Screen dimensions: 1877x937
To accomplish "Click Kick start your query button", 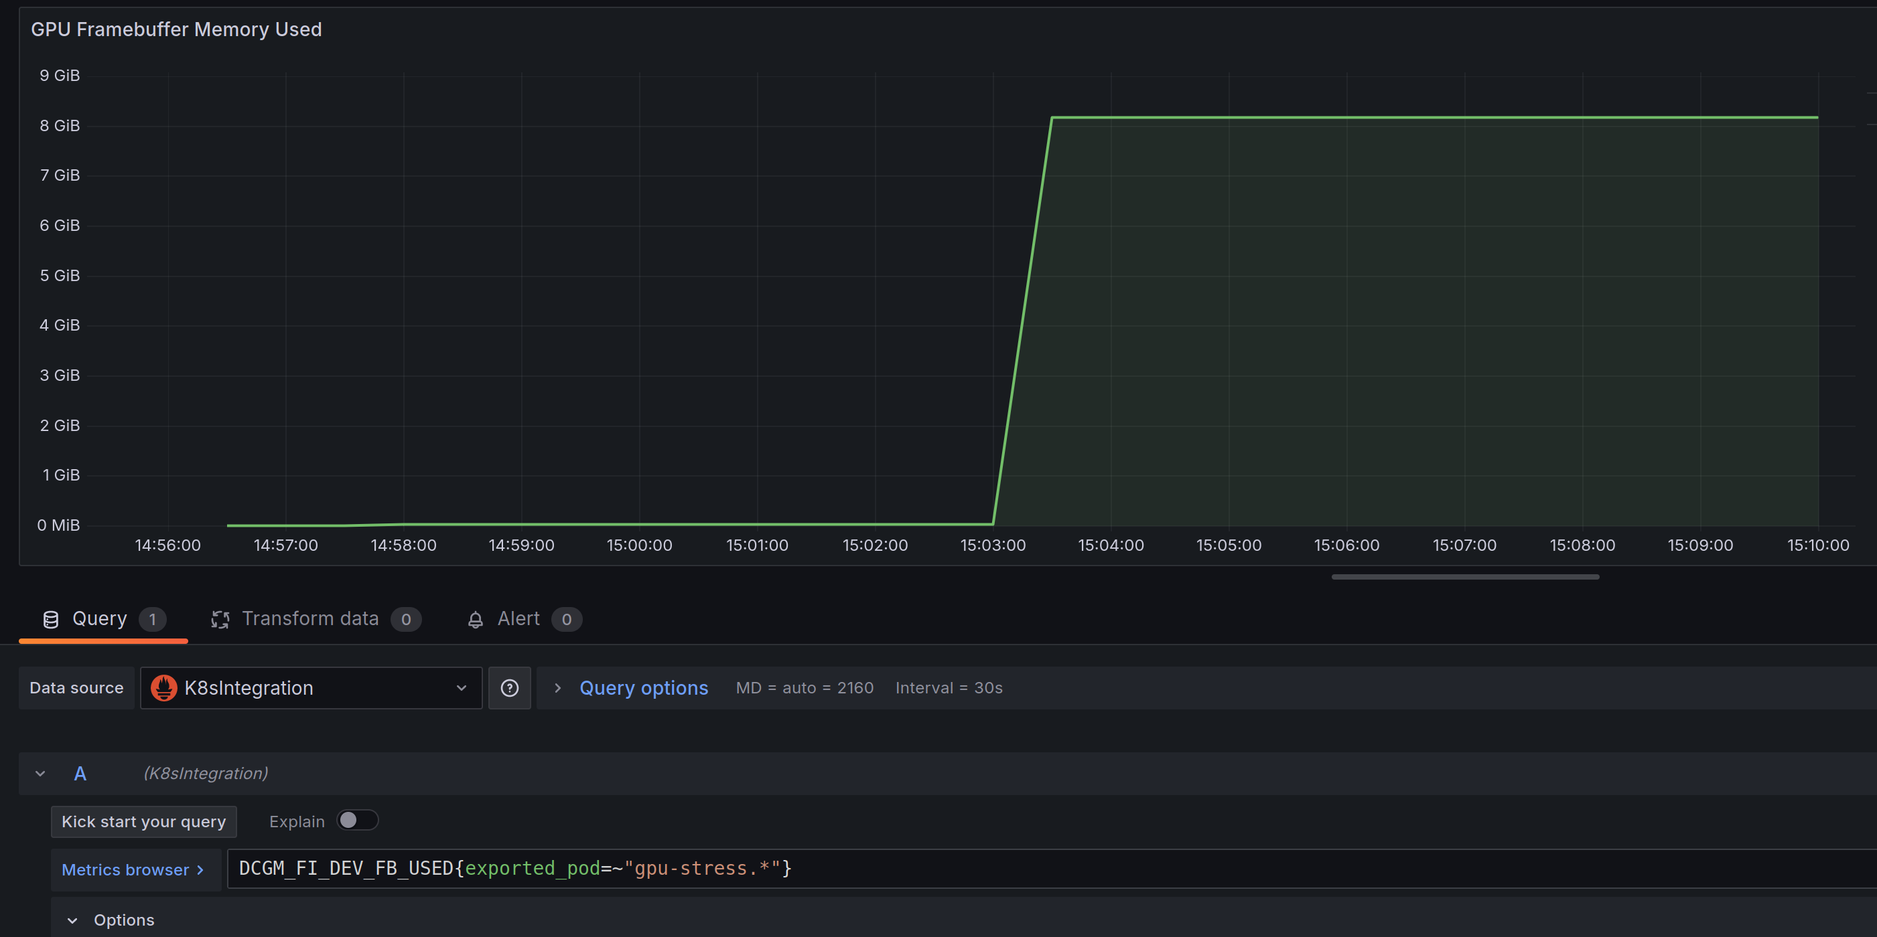I will coord(143,821).
